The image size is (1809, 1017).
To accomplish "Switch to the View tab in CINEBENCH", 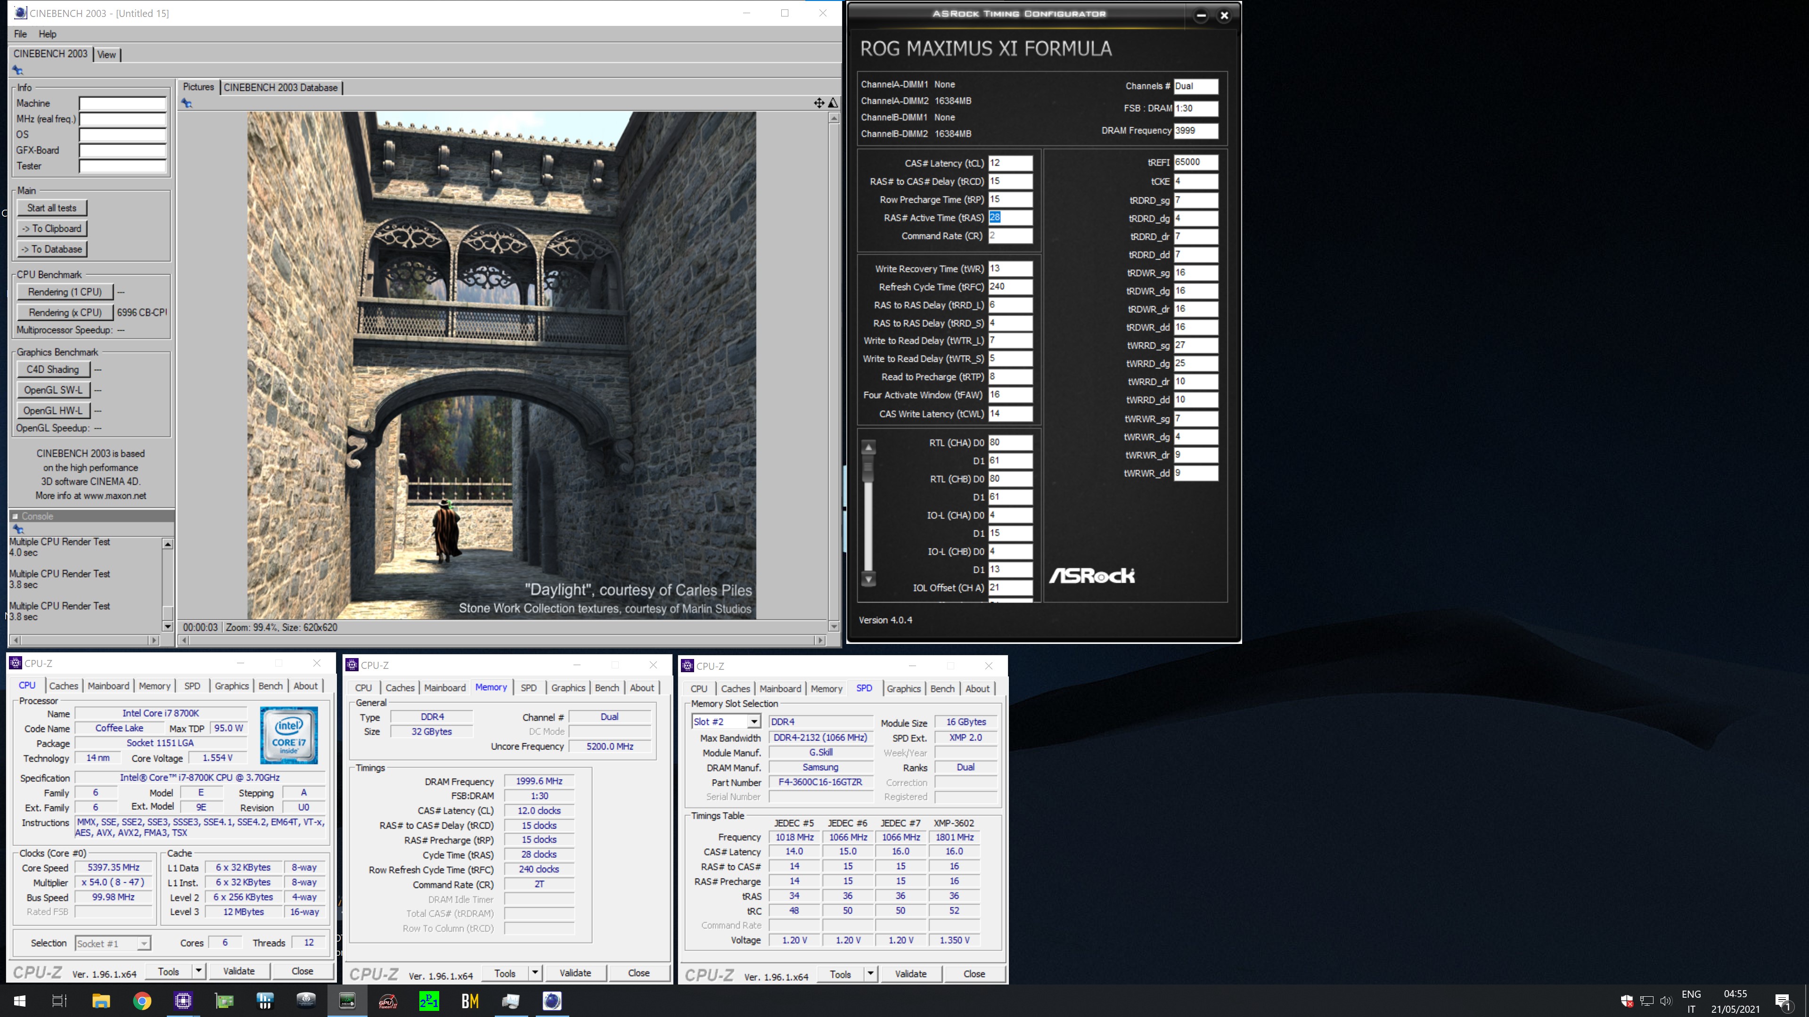I will [x=107, y=54].
